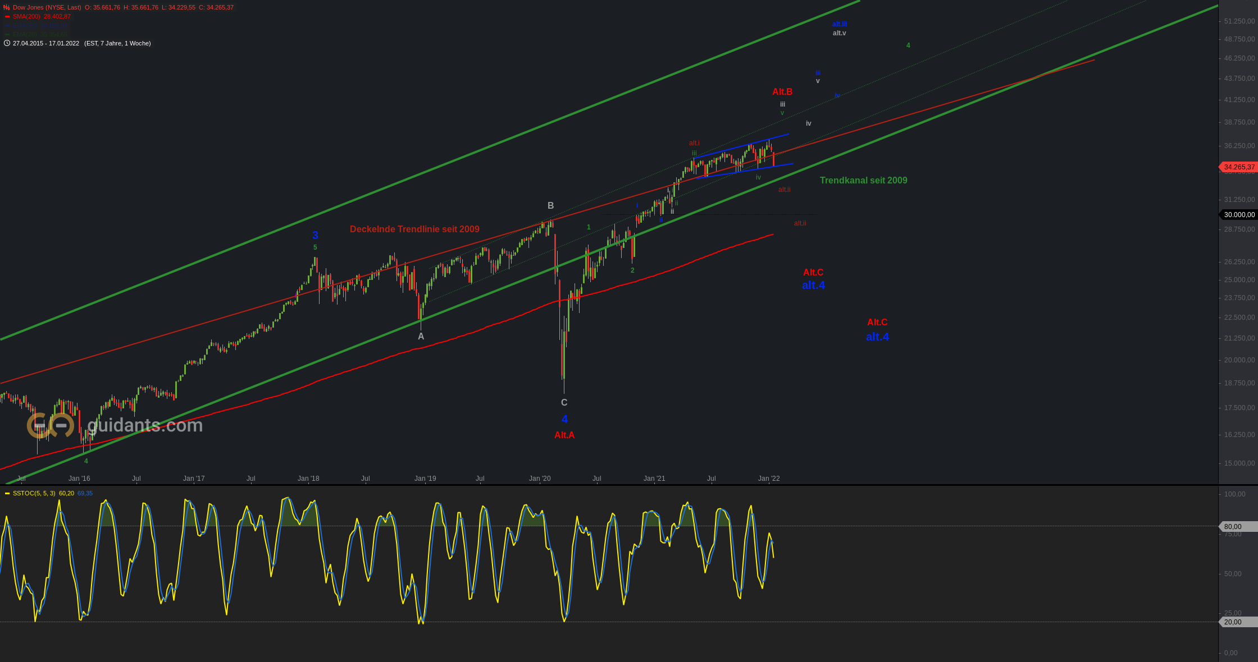
Task: Click the red SMA(200) legend color dash
Action: tap(7, 17)
